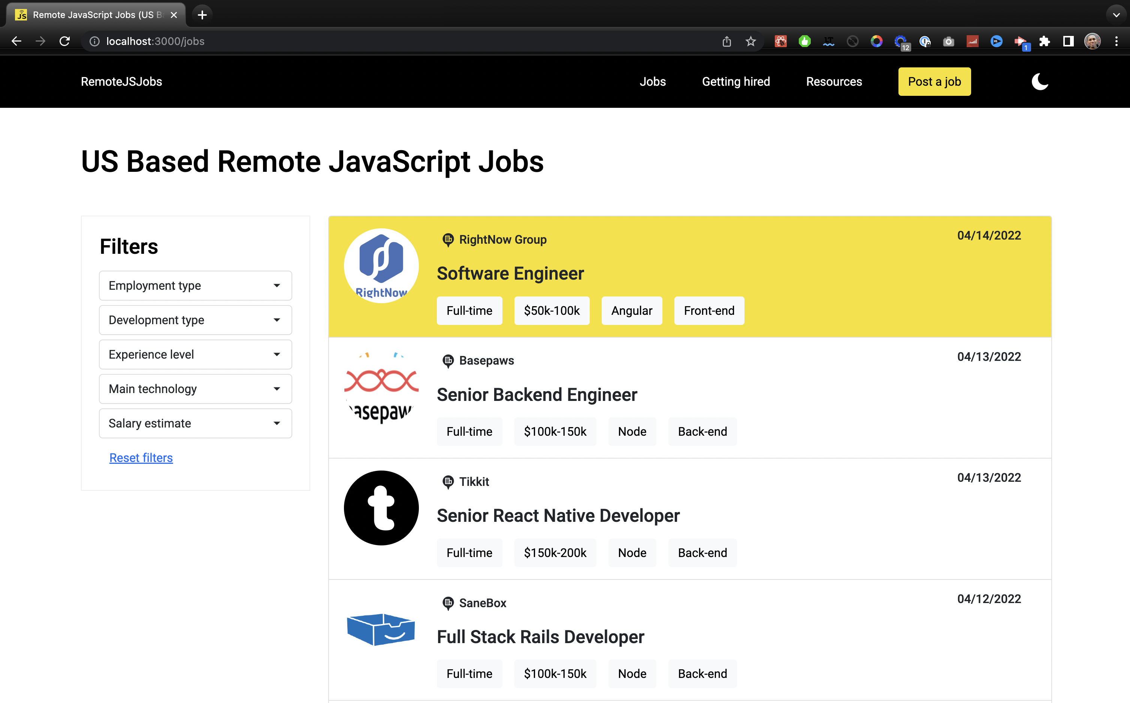Click the Post a job button
Viewport: 1130px width, 703px height.
click(x=934, y=82)
